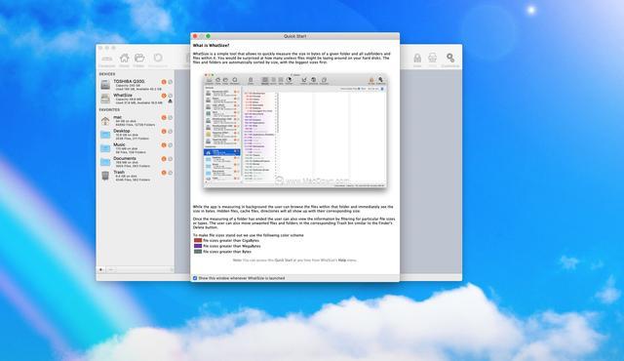Click orange measure icon for TOSHIBA Q300
624x361 pixels.
(164, 82)
